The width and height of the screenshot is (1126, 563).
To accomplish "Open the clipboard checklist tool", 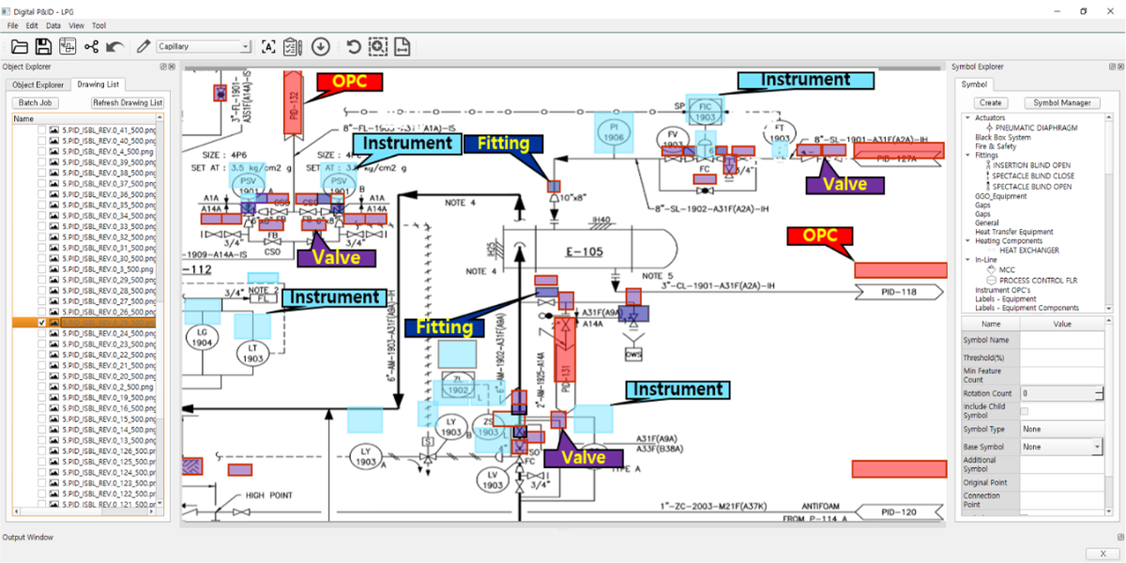I will click(292, 47).
